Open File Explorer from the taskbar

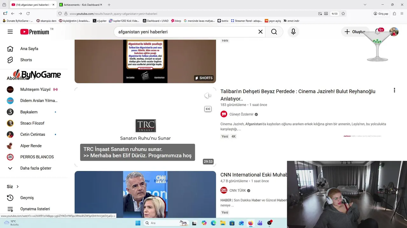223,223
